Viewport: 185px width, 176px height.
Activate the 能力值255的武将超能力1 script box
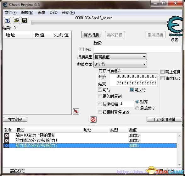pos(7,141)
